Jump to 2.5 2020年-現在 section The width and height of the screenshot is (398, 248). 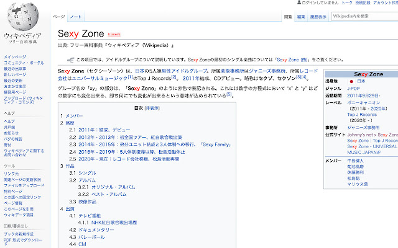(129, 159)
